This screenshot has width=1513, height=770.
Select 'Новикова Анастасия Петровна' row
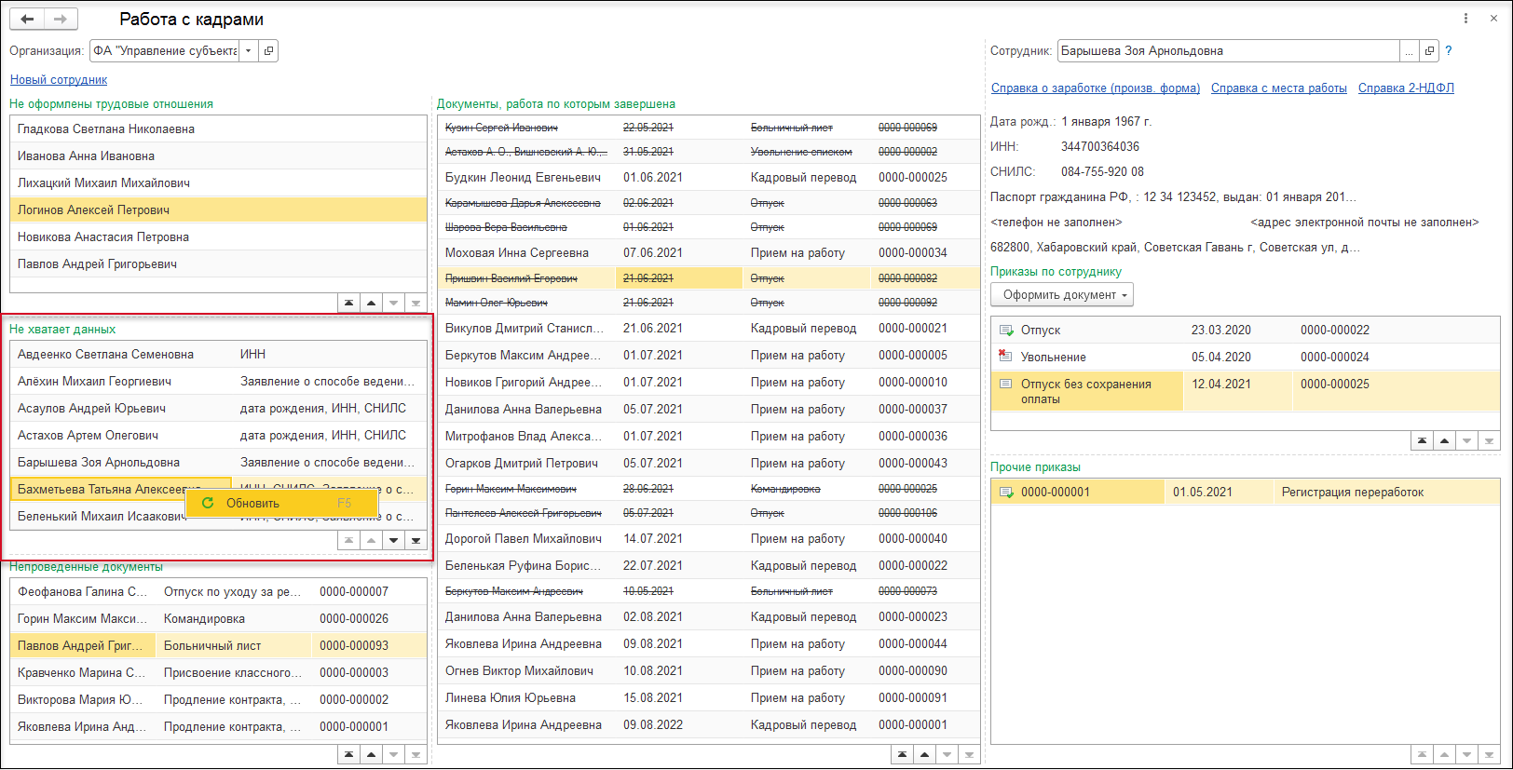point(218,237)
